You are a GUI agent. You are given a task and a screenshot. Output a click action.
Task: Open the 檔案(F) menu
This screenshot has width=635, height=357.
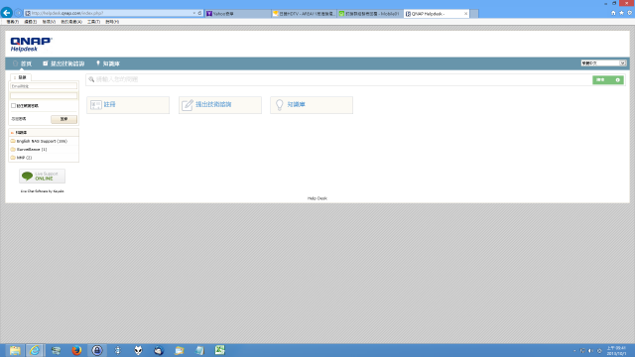point(13,22)
